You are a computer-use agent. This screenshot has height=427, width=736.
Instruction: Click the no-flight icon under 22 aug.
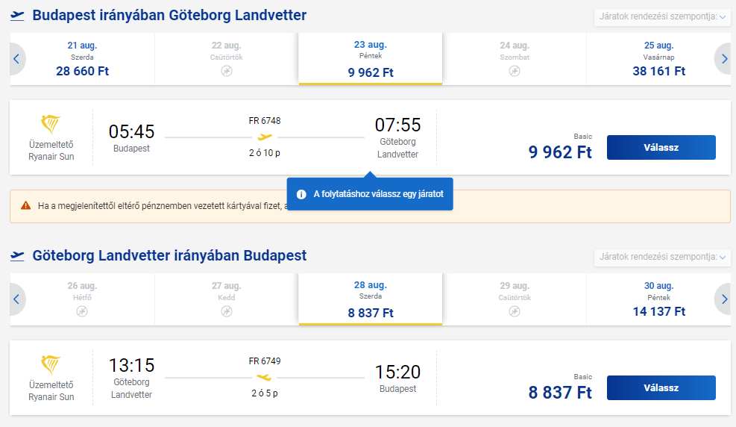227,71
